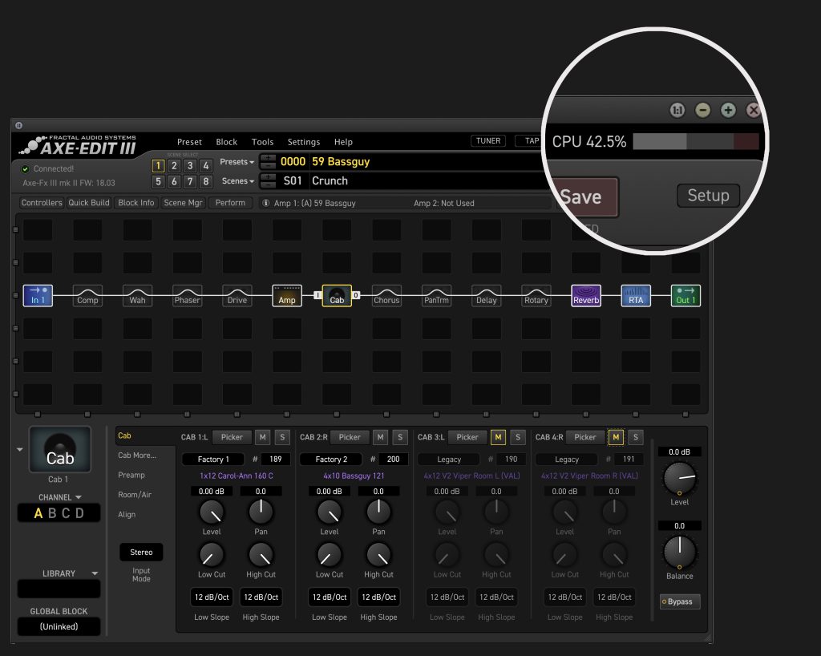Open the CAB 2:R Picker
The image size is (821, 656).
point(350,437)
